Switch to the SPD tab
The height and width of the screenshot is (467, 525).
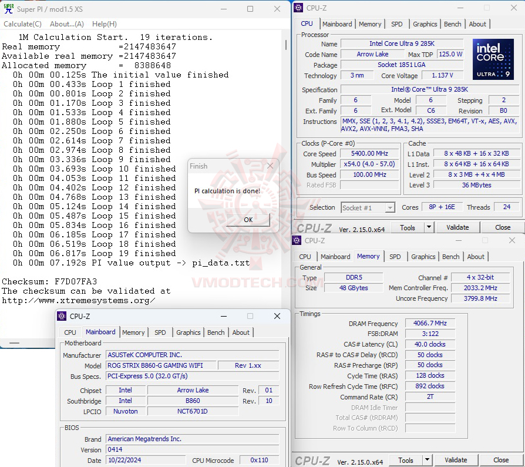tap(397, 24)
